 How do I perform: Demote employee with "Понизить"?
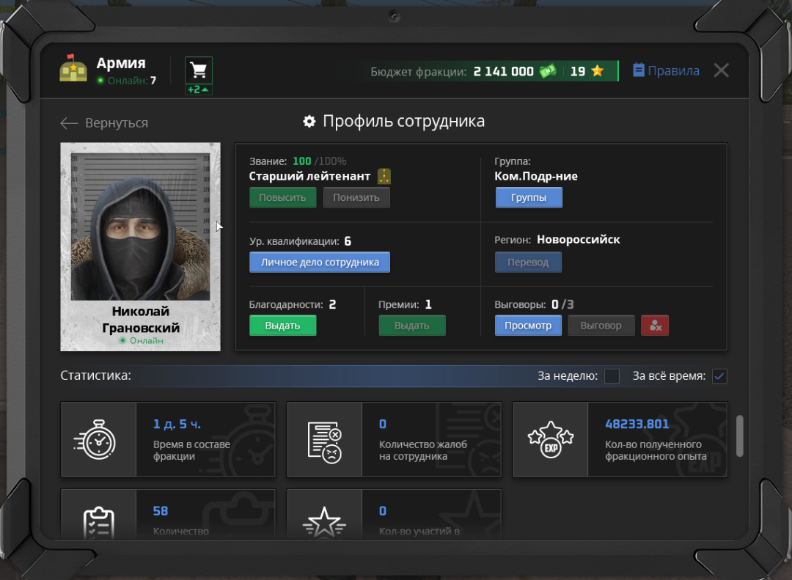point(356,198)
